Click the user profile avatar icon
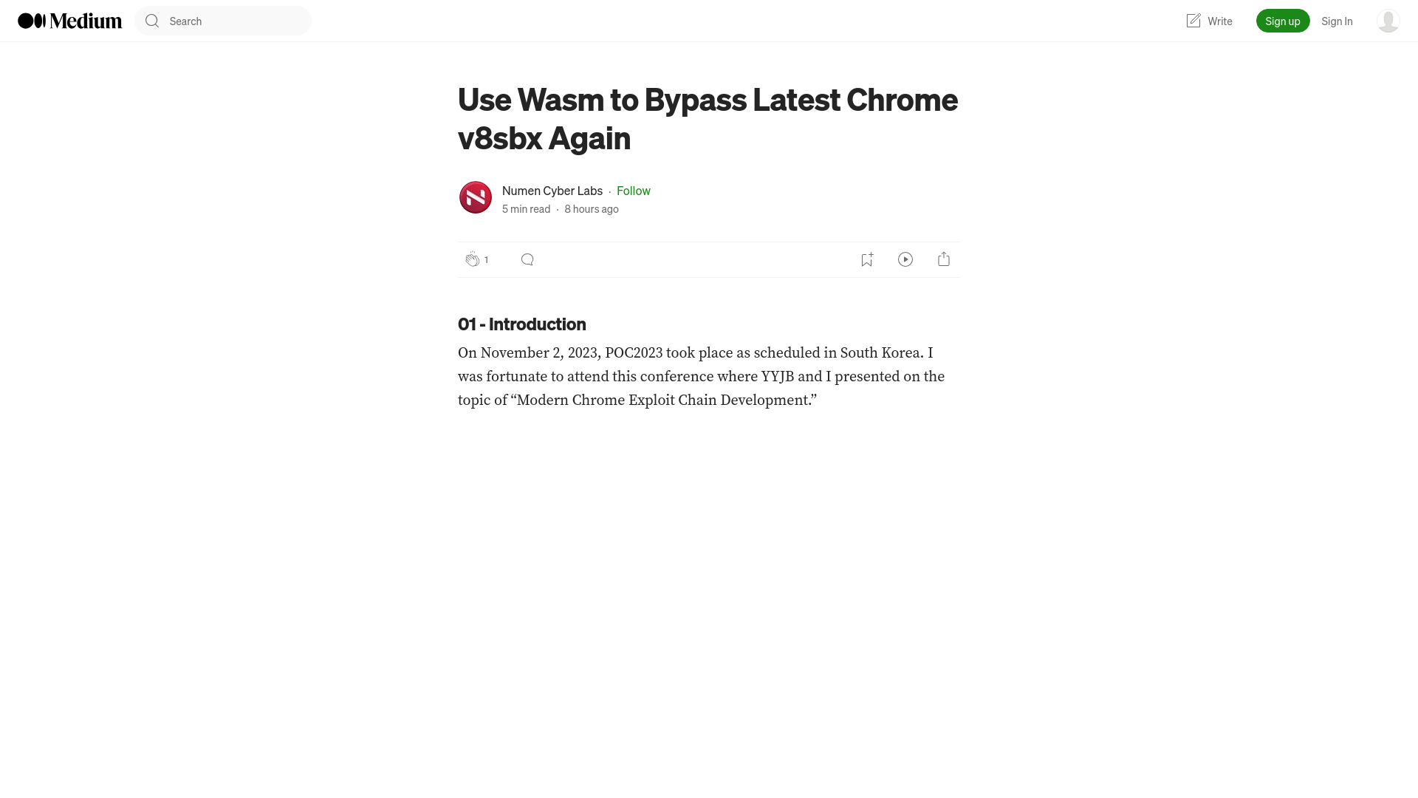 tap(1388, 21)
